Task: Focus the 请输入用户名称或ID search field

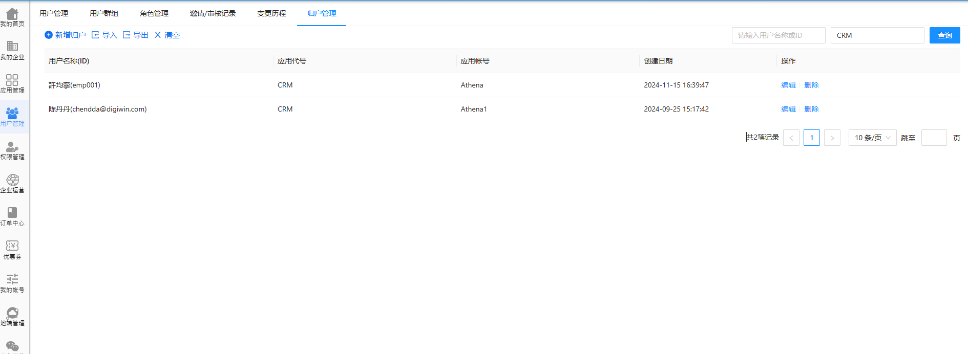Action: click(778, 35)
